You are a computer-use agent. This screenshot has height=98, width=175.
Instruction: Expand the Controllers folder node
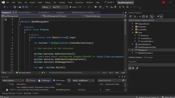point(132,30)
